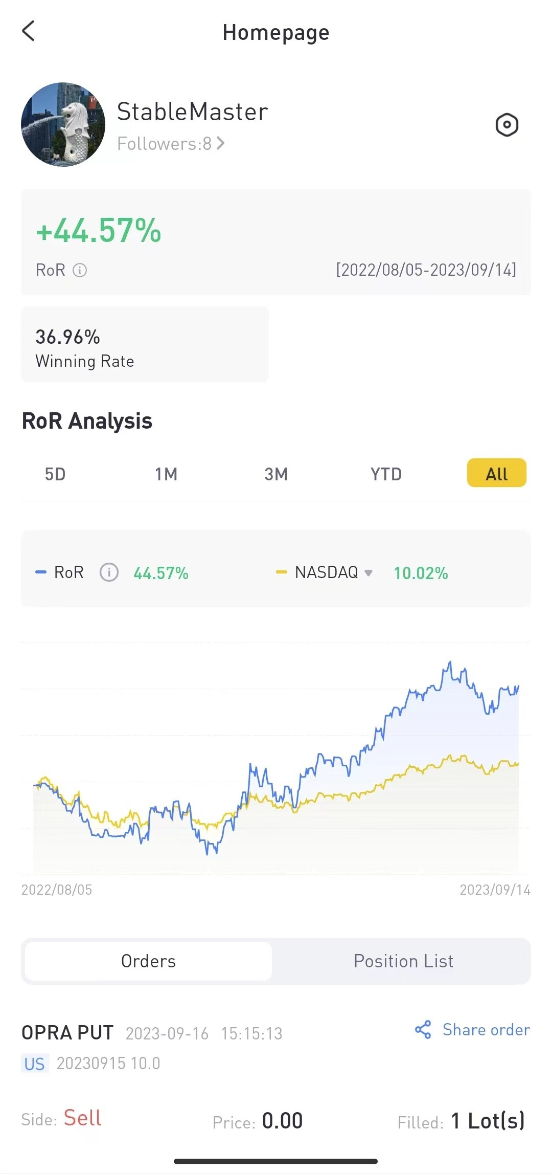
Task: Select the All time range
Action: [496, 473]
